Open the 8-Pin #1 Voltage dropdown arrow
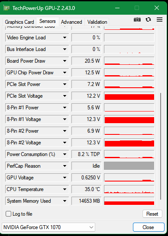The height and width of the screenshot is (236, 168). 65,119
